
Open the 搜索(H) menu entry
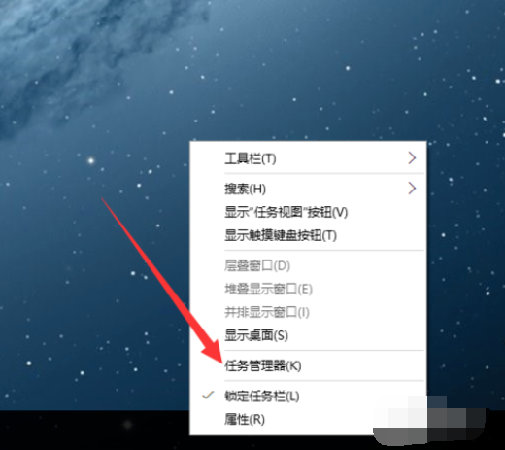pyautogui.click(x=308, y=189)
